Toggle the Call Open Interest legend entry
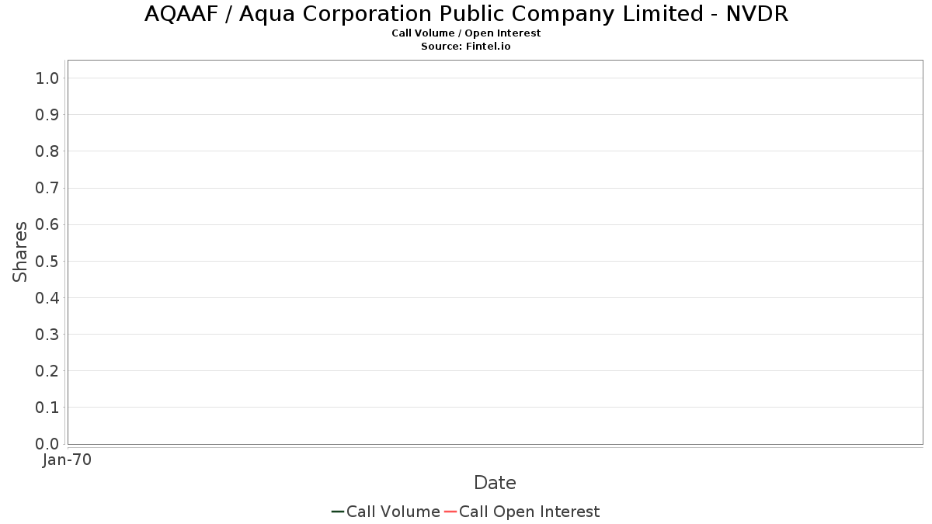 [529, 512]
